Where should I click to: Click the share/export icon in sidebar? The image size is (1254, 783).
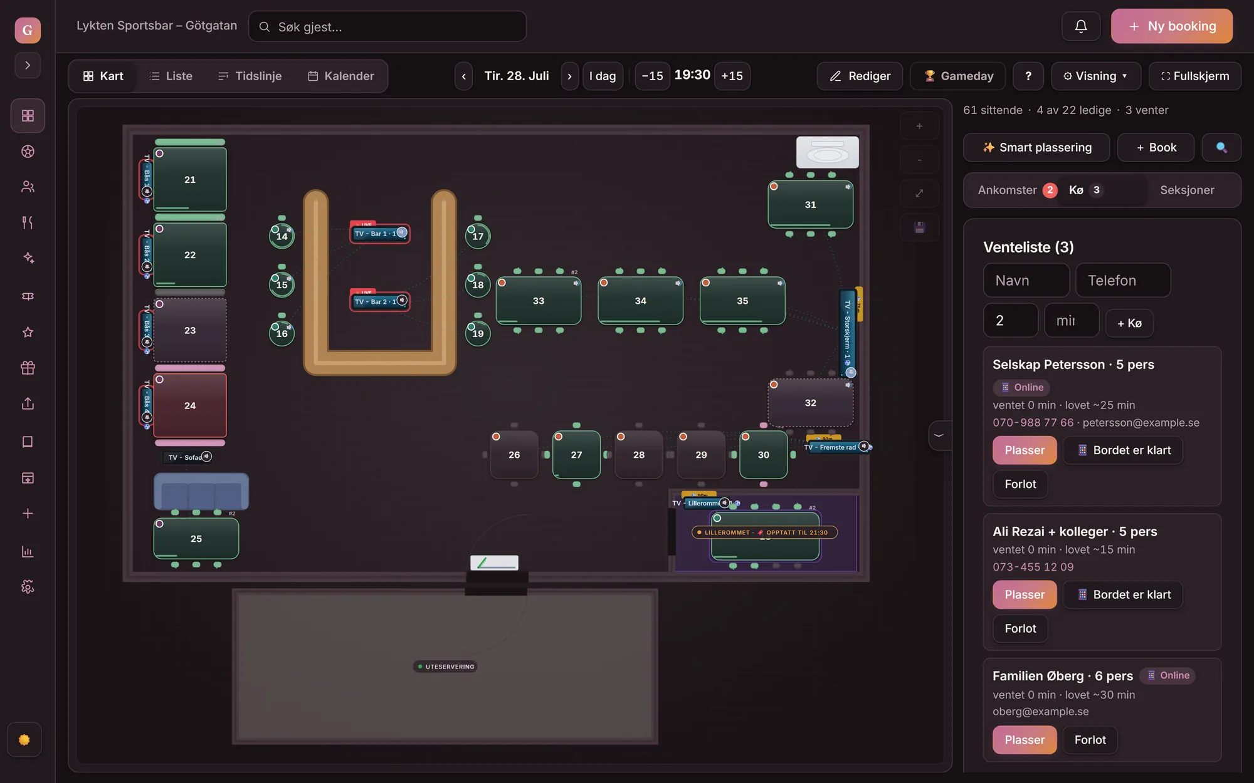28,403
